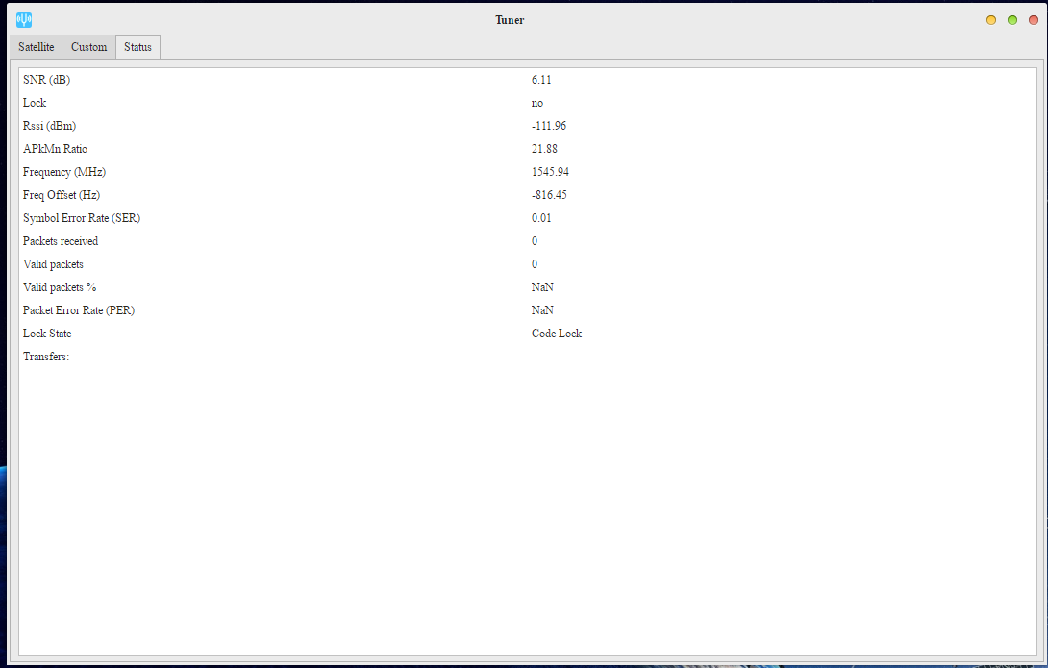Click the Valid packets label

53,264
